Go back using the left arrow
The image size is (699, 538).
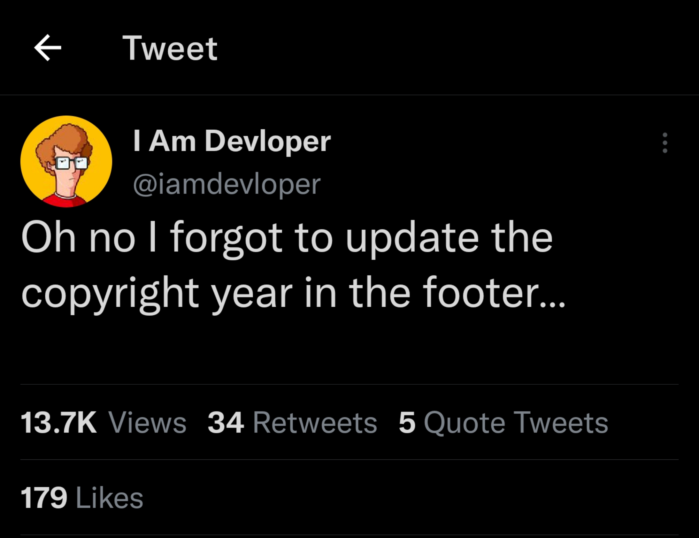(x=47, y=48)
